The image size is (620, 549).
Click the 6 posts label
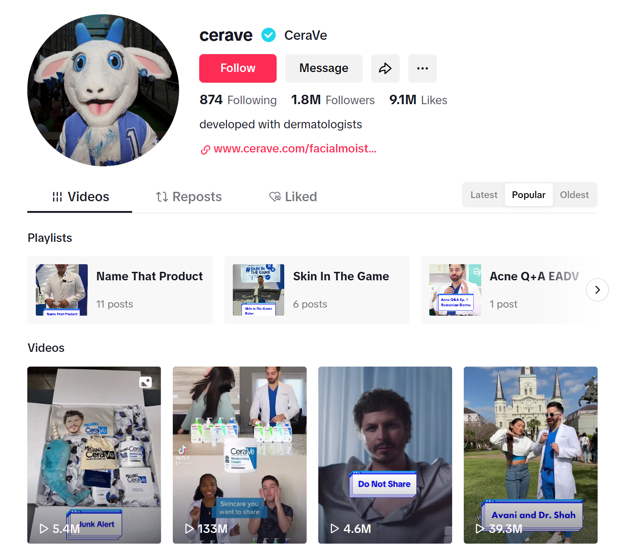(310, 304)
